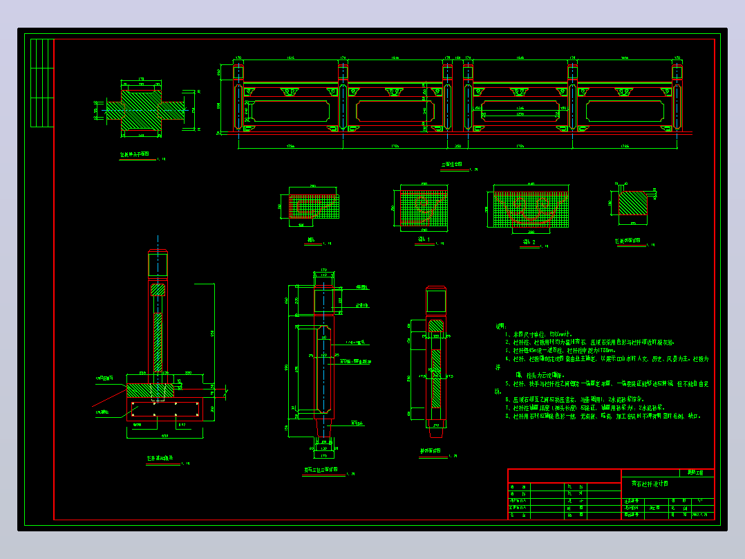Click the leftmost railing panel in the elevation
The image size is (745, 559).
coord(290,111)
